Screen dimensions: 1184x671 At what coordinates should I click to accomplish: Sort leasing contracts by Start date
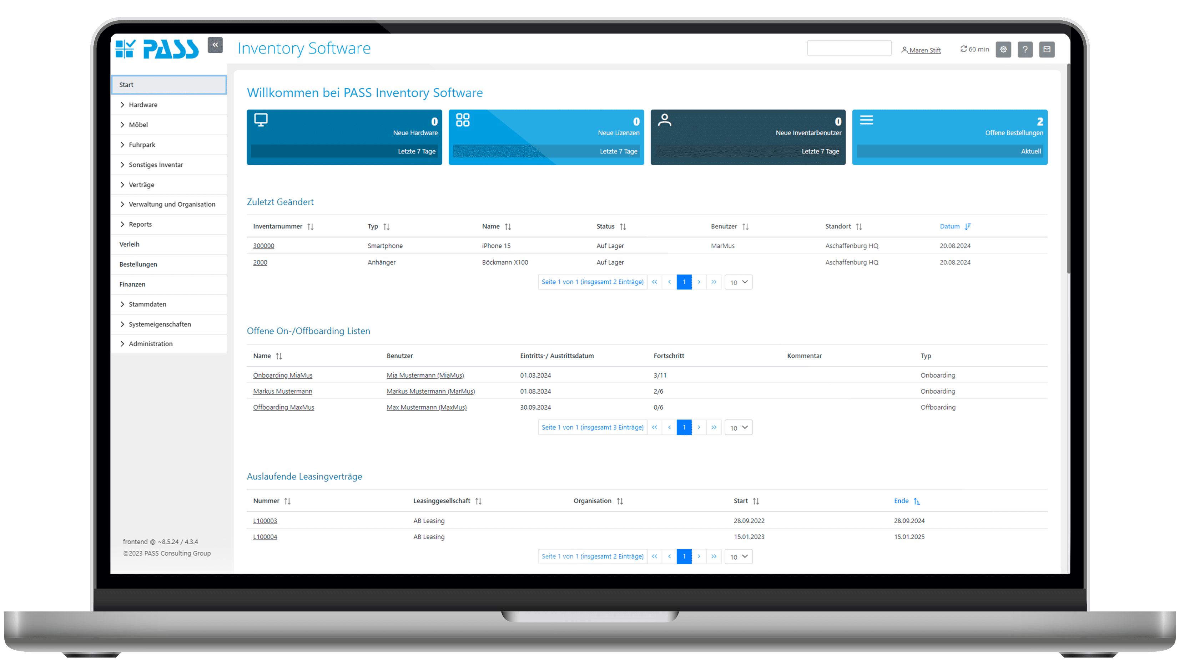coord(756,501)
